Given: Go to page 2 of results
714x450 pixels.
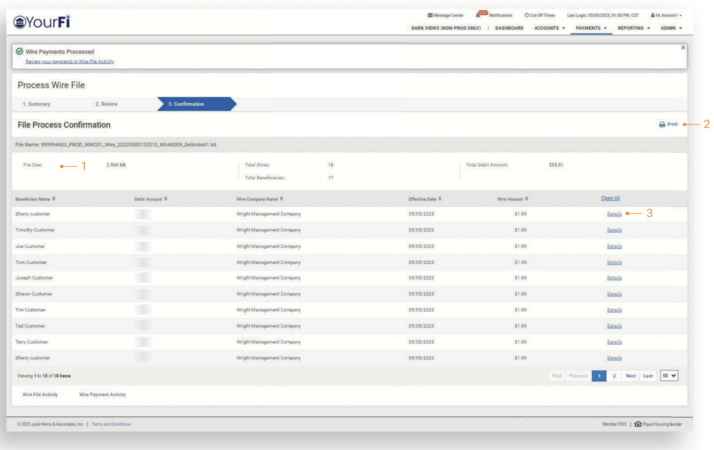Looking at the screenshot, I should click(614, 376).
